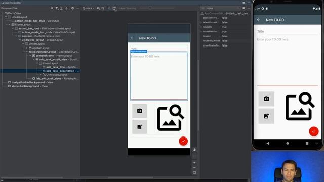Collapse the coordinatorLayout node arrow

[27, 52]
